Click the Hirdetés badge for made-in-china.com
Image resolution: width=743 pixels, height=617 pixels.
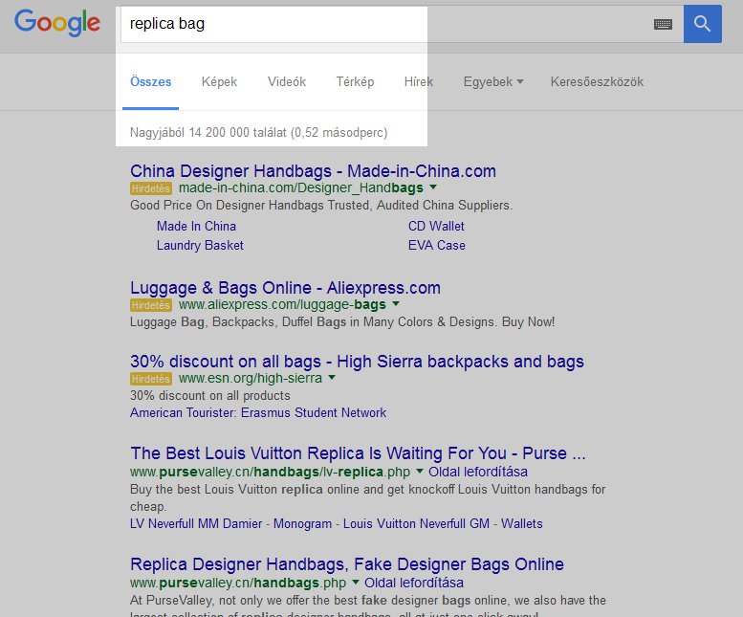[151, 188]
